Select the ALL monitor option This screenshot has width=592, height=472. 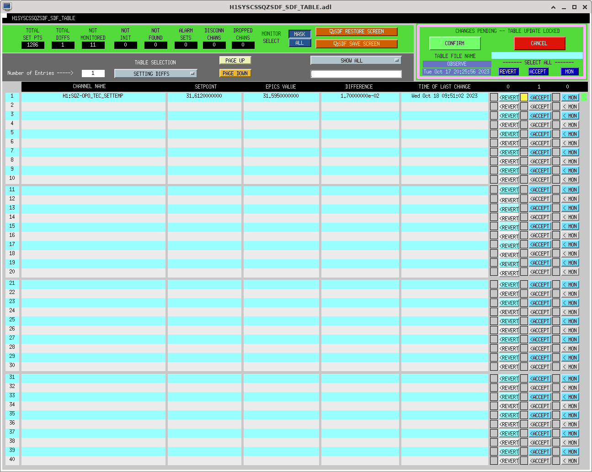(x=299, y=43)
